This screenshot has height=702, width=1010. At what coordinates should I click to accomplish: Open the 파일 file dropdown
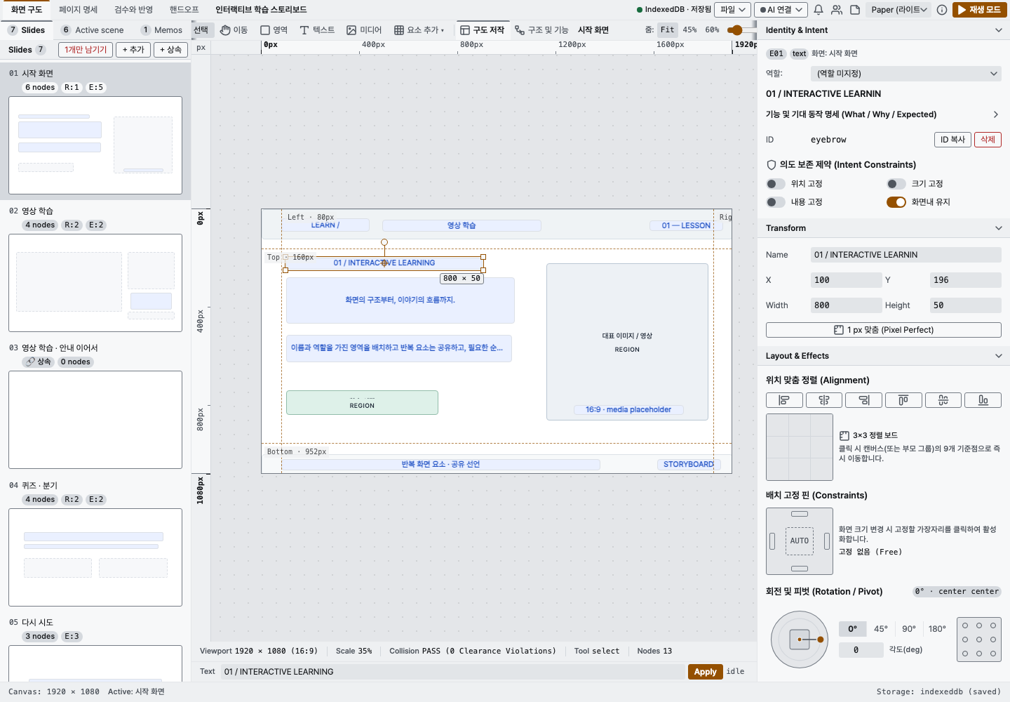[732, 10]
